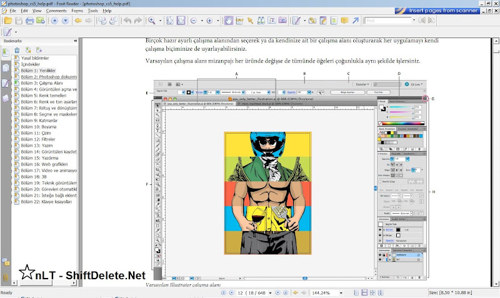Open the zoom out dropdown arrow
Viewport: 500px width, 298px height.
202,21
